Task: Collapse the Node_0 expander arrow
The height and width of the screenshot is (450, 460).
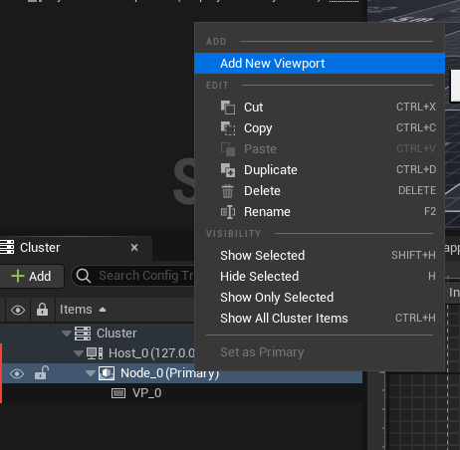Action: pyautogui.click(x=91, y=373)
